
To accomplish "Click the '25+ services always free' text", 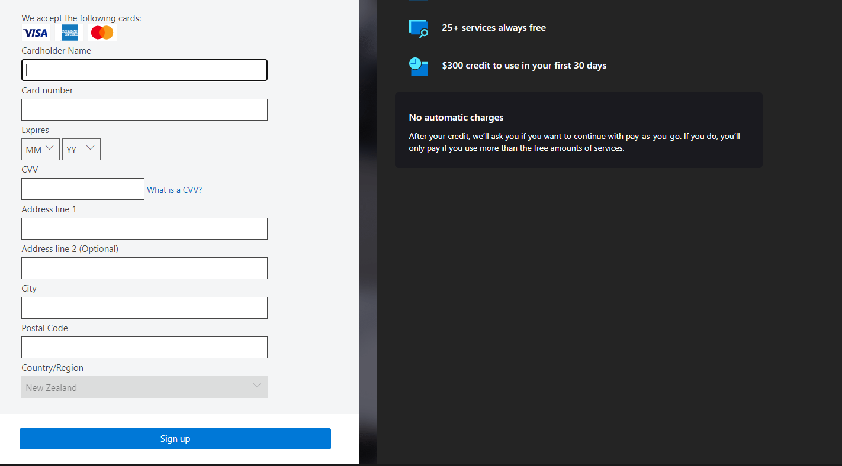I will pos(494,28).
